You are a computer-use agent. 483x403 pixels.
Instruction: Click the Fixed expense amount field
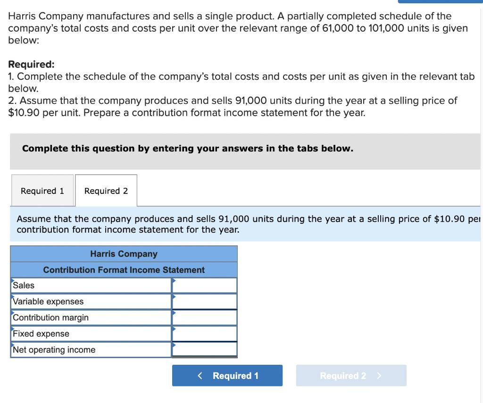[x=205, y=333]
